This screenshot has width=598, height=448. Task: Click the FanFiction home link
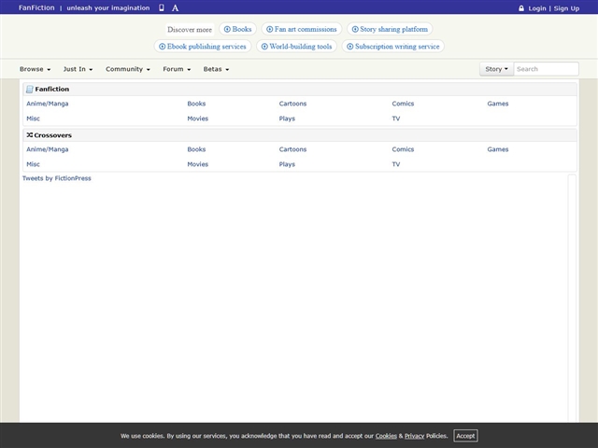pyautogui.click(x=36, y=7)
